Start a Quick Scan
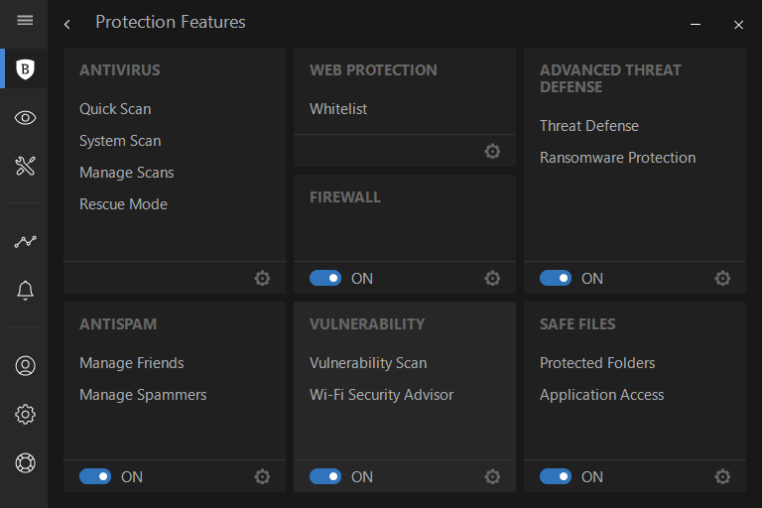The width and height of the screenshot is (762, 508). pos(115,109)
